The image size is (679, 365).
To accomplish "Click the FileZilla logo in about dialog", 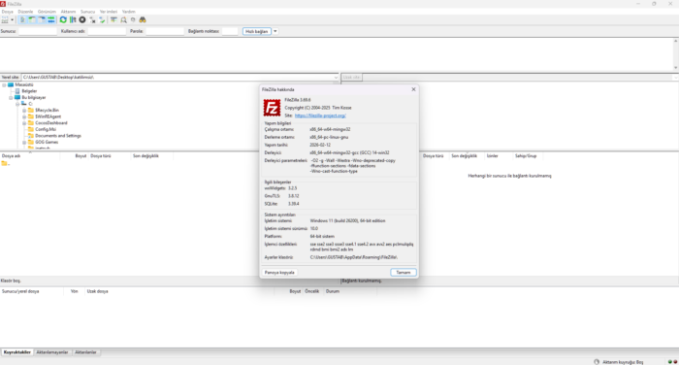I will coord(272,108).
